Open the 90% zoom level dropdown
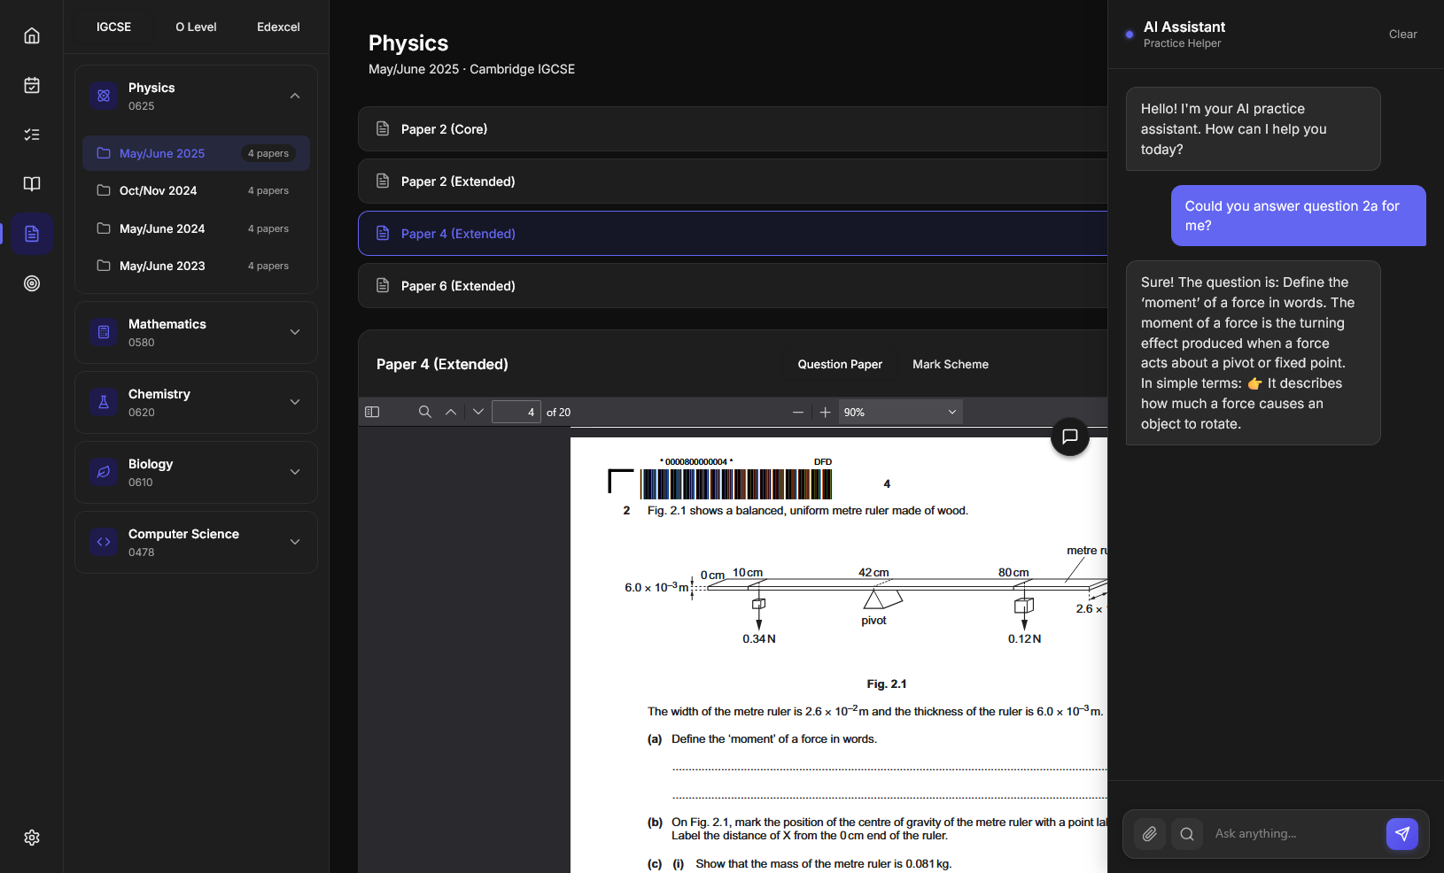This screenshot has height=873, width=1444. (x=900, y=412)
